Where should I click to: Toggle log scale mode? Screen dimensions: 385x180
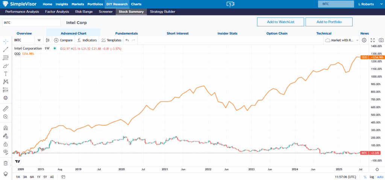(372, 177)
